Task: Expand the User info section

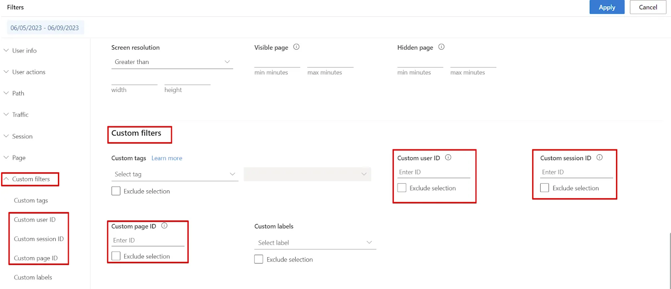Action: [x=20, y=51]
